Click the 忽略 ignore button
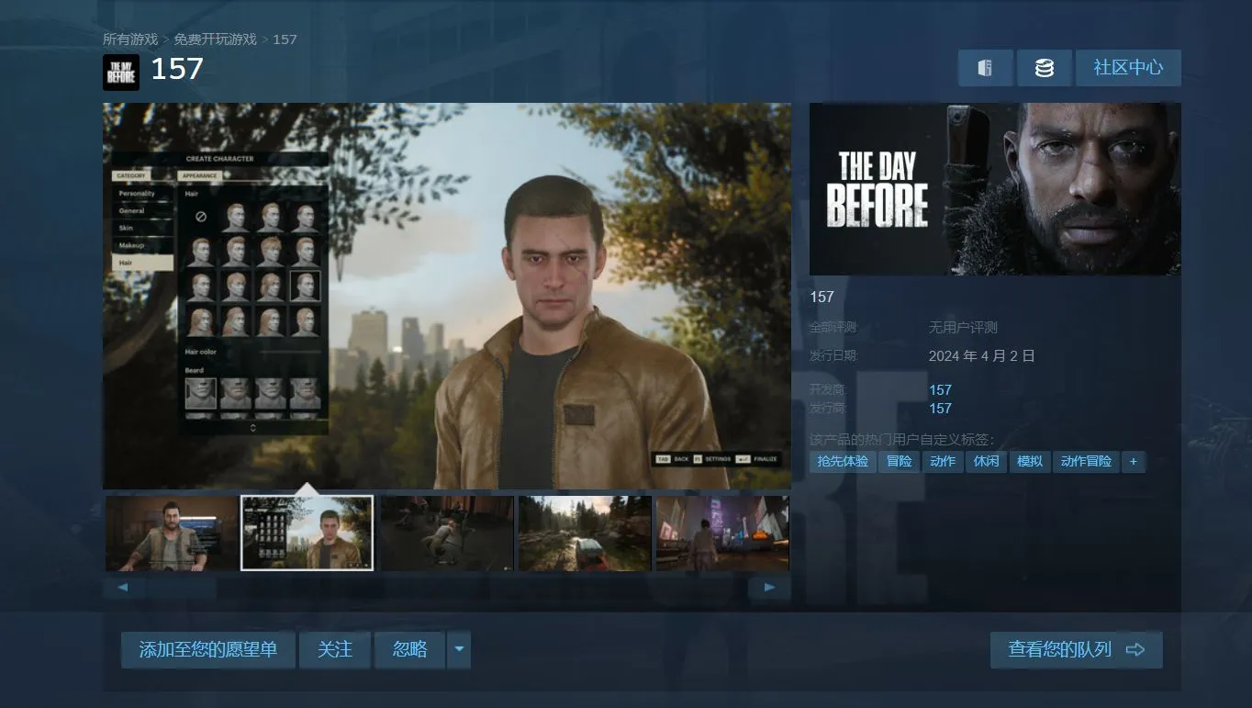 410,650
